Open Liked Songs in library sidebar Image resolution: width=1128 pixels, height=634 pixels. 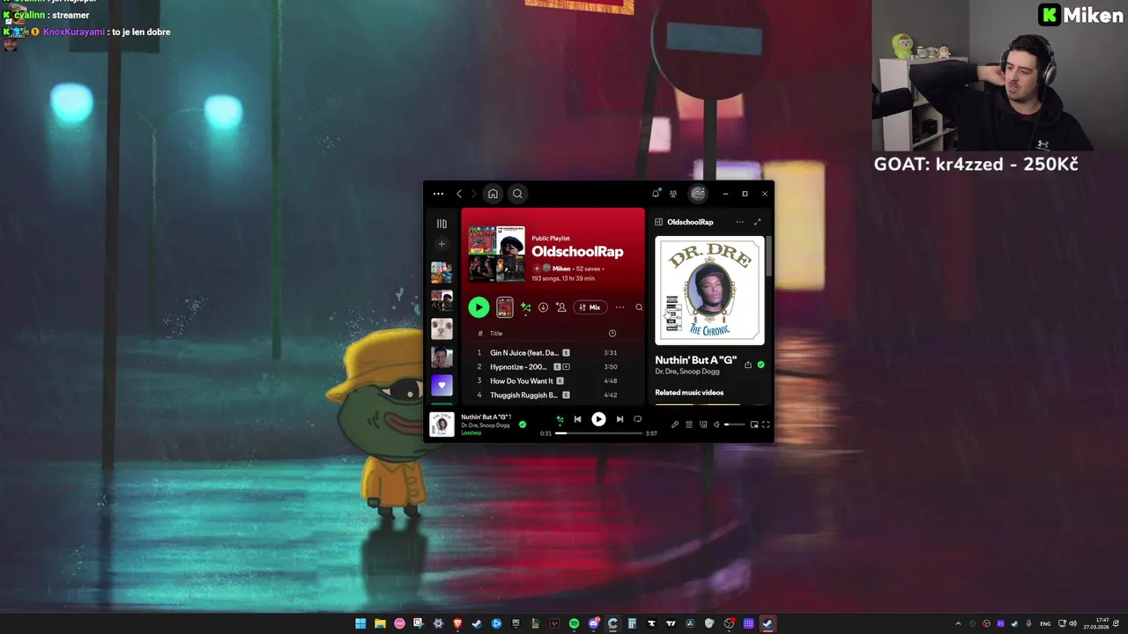442,385
